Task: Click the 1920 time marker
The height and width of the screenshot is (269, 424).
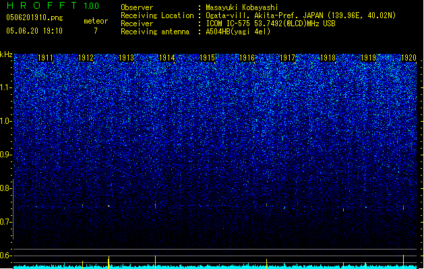Action: tap(408, 58)
